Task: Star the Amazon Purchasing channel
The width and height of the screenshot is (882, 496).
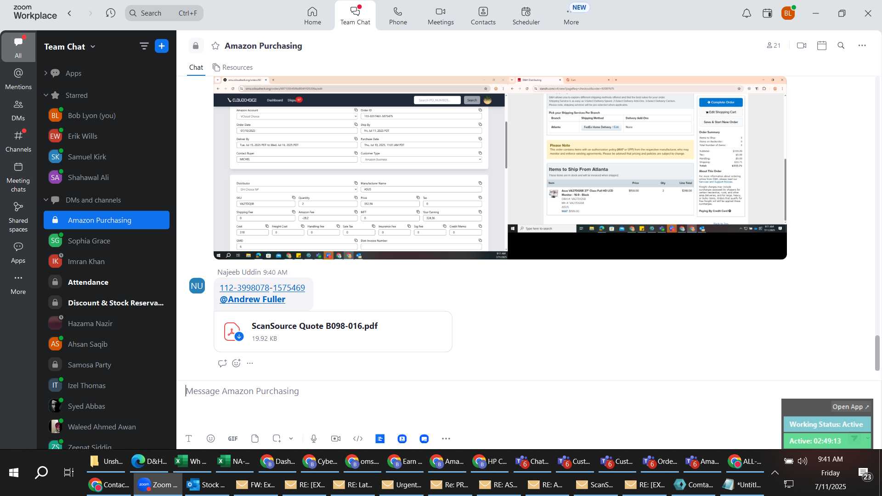Action: pos(215,45)
